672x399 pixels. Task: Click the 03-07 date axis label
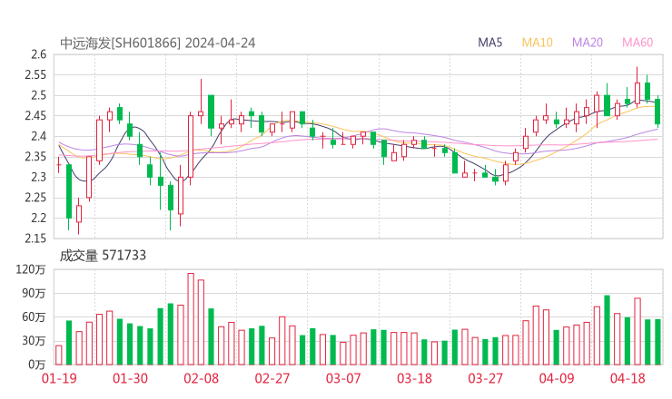click(343, 378)
